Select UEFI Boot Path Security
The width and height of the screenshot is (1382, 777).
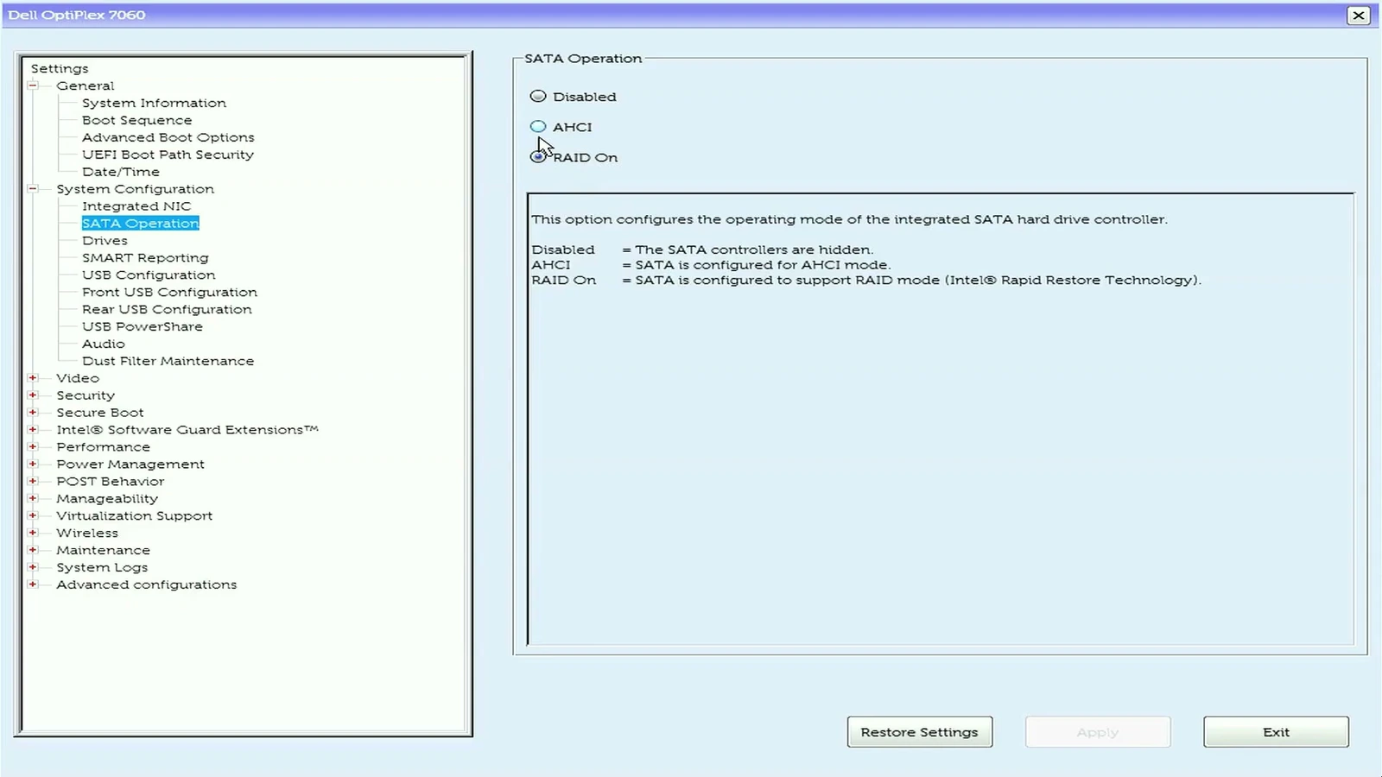(168, 155)
